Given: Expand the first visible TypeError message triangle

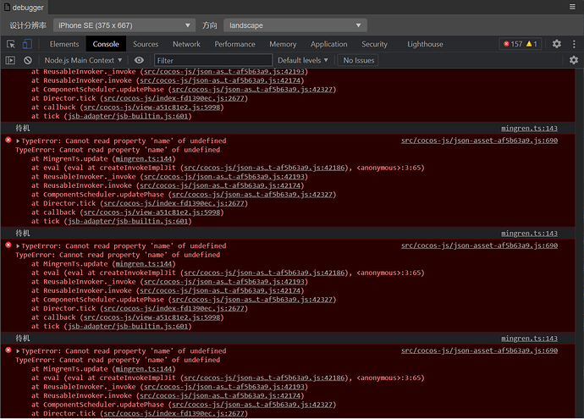Looking at the screenshot, I should click(18, 141).
